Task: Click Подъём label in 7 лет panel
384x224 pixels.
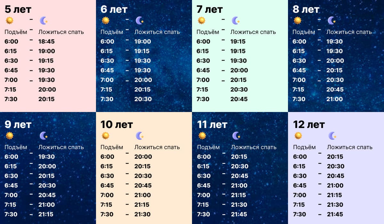Action: 208,32
